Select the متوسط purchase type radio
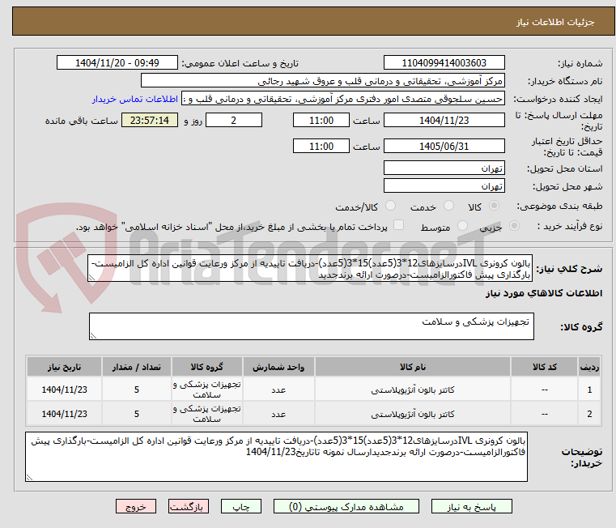The height and width of the screenshot is (528, 616). coord(462,226)
